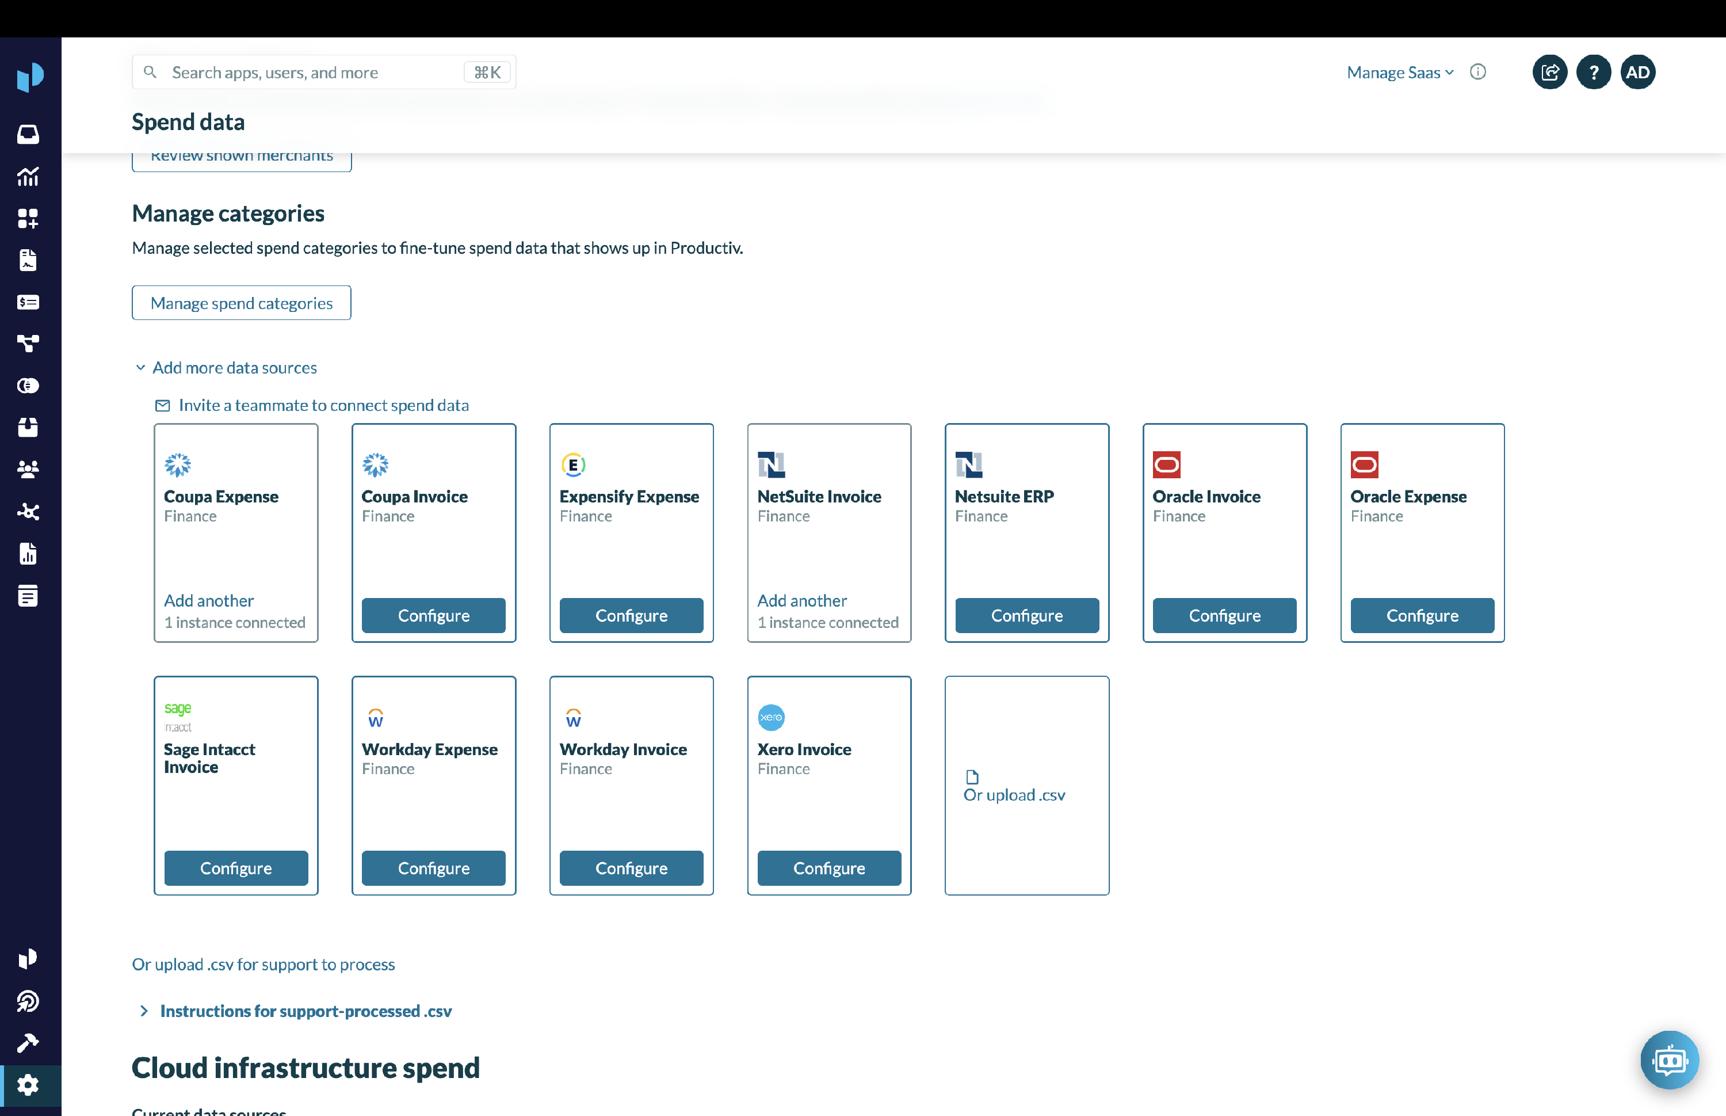This screenshot has height=1116, width=1726.
Task: Click Manage spend categories button
Action: pos(241,303)
